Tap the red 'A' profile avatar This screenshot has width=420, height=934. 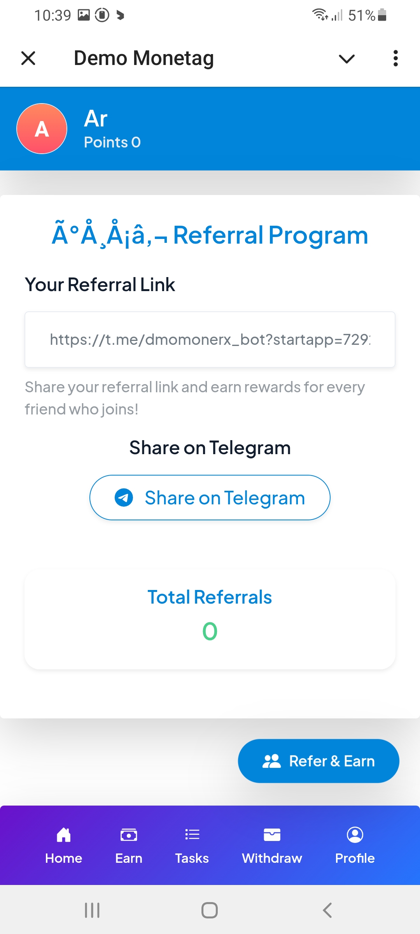(x=42, y=129)
